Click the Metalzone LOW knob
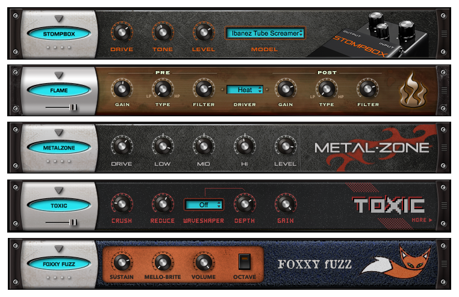459x297 pixels. pos(163,146)
